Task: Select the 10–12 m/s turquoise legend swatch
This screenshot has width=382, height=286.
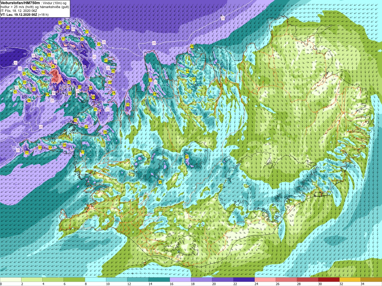Action: pyautogui.click(x=117, y=280)
